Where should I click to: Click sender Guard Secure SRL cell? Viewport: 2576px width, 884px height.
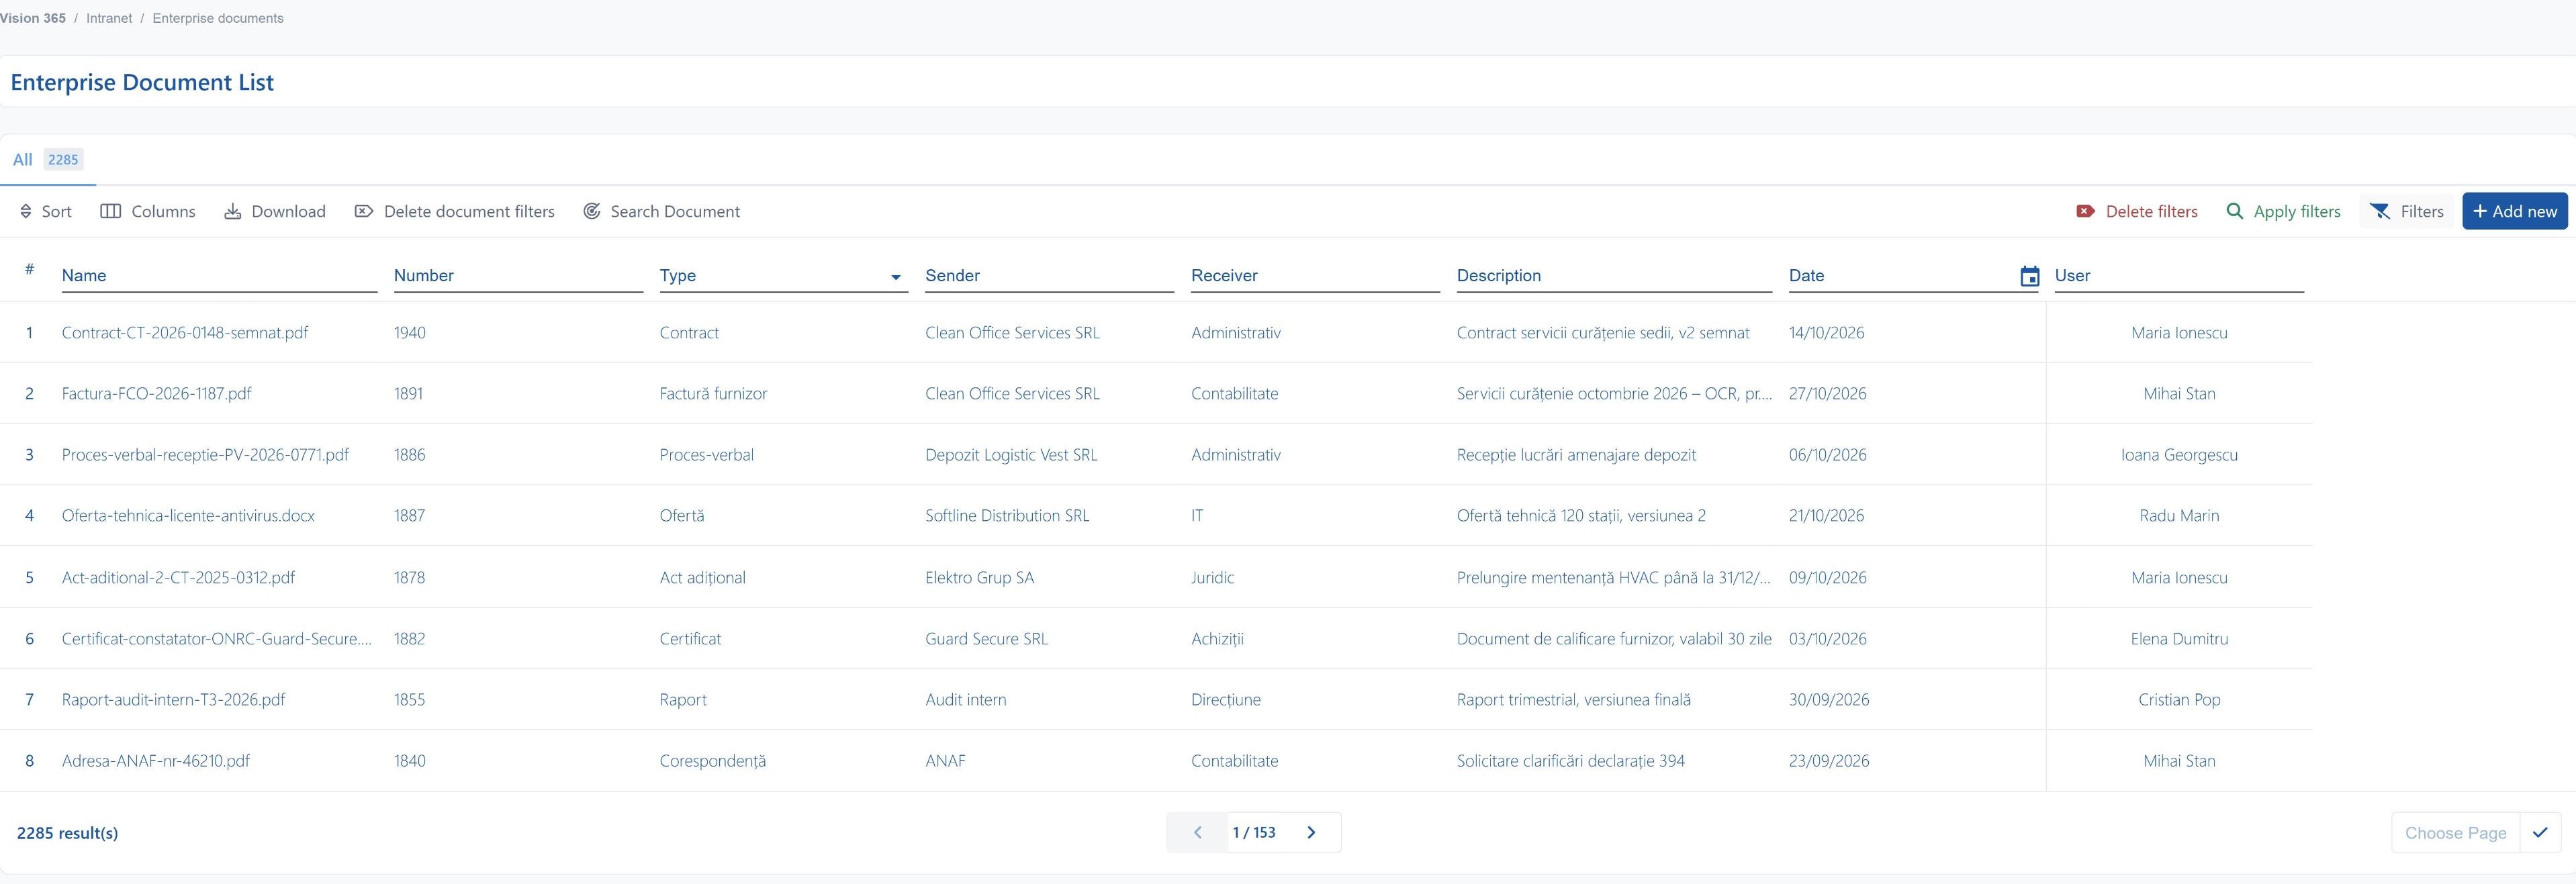pyautogui.click(x=986, y=638)
